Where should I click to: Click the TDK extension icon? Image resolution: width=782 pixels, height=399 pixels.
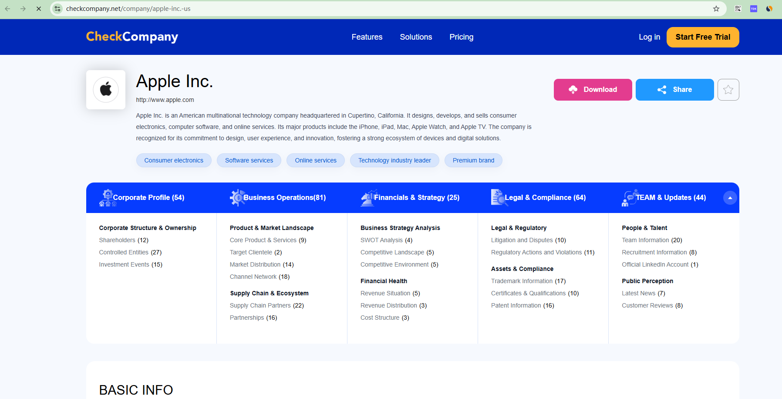753,8
